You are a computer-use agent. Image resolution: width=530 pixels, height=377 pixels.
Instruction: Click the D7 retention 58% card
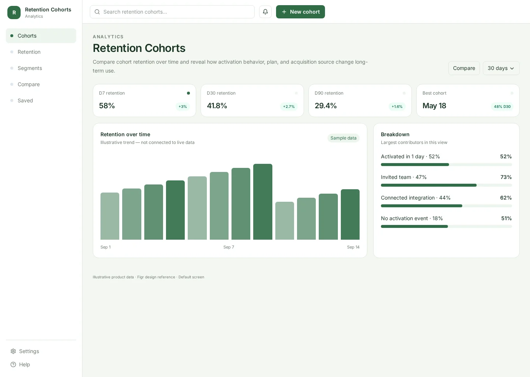[144, 101]
